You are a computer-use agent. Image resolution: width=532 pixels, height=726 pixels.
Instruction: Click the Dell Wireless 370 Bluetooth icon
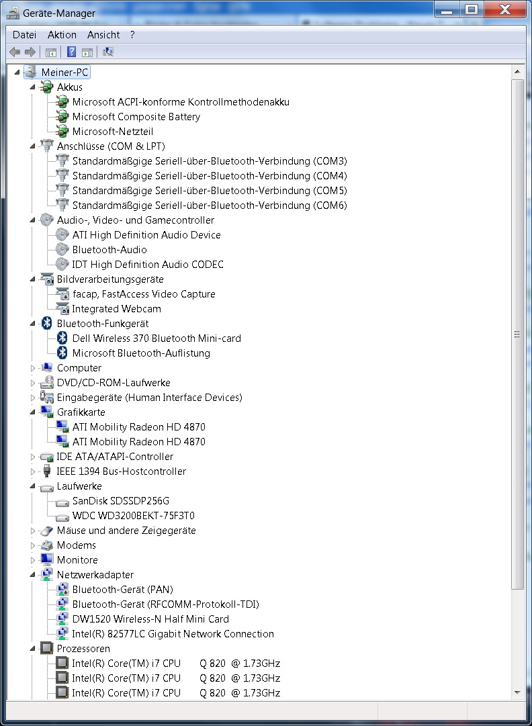point(62,338)
